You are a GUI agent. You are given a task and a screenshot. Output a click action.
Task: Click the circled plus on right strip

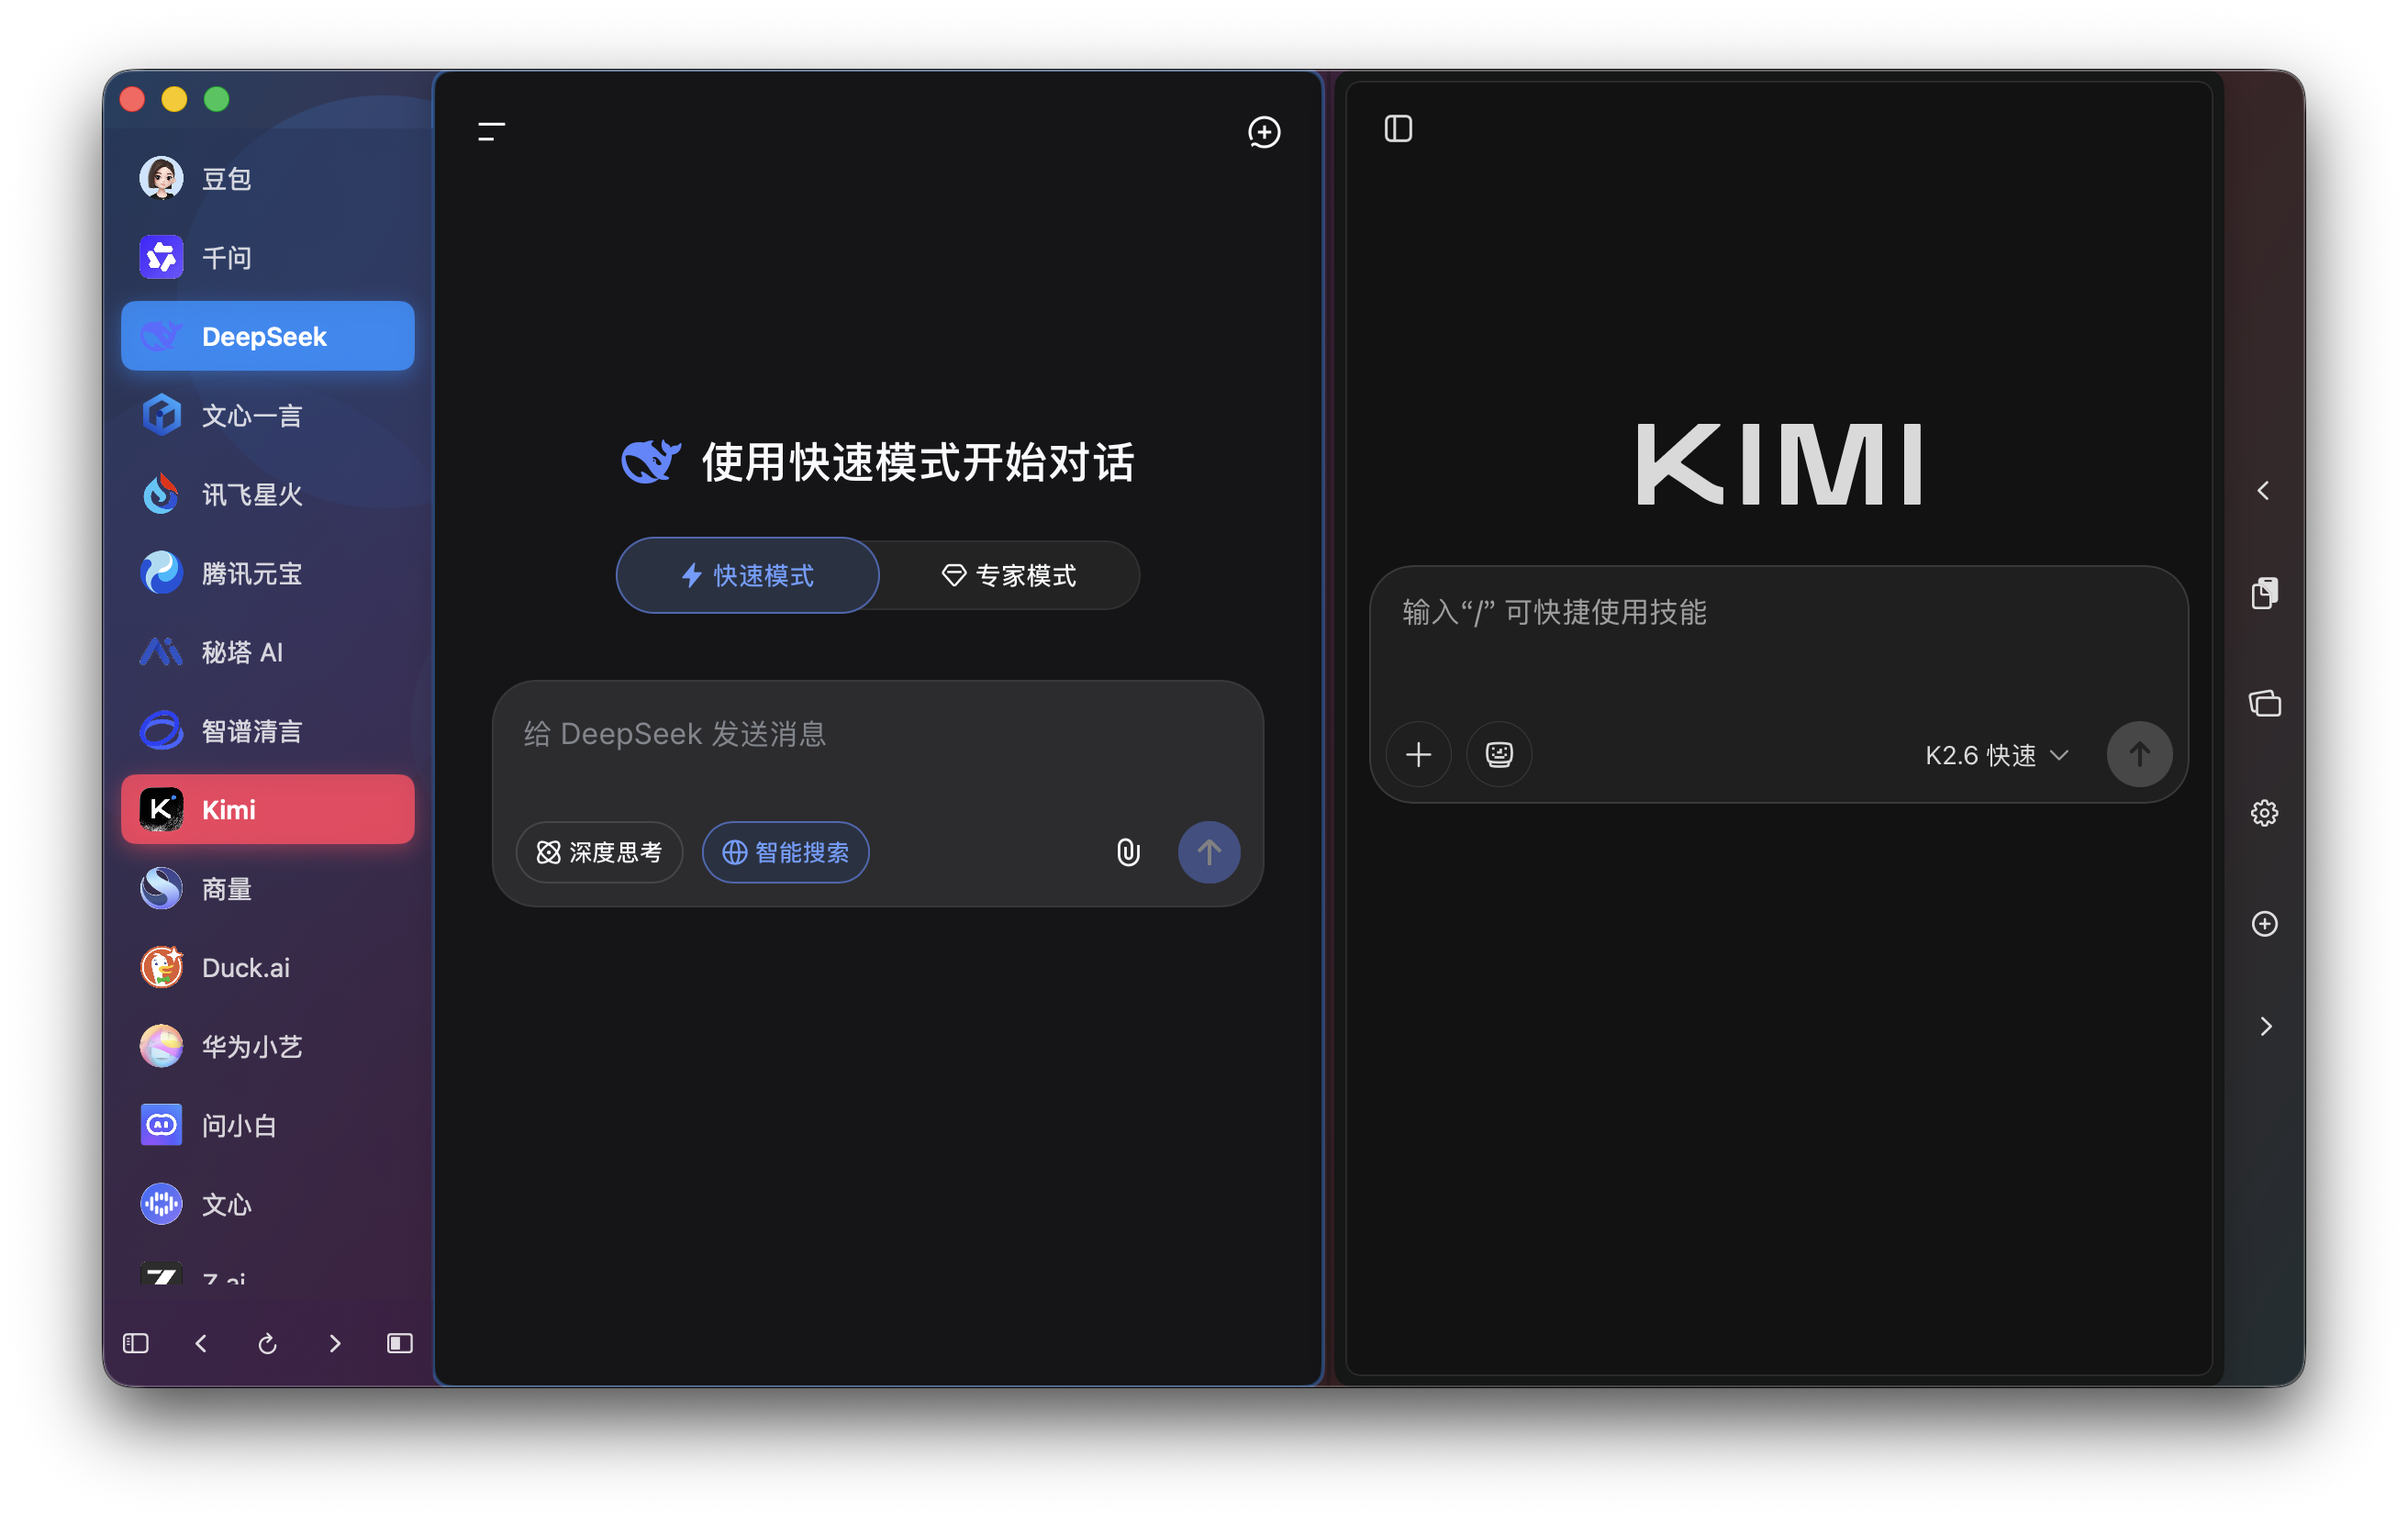[2265, 923]
